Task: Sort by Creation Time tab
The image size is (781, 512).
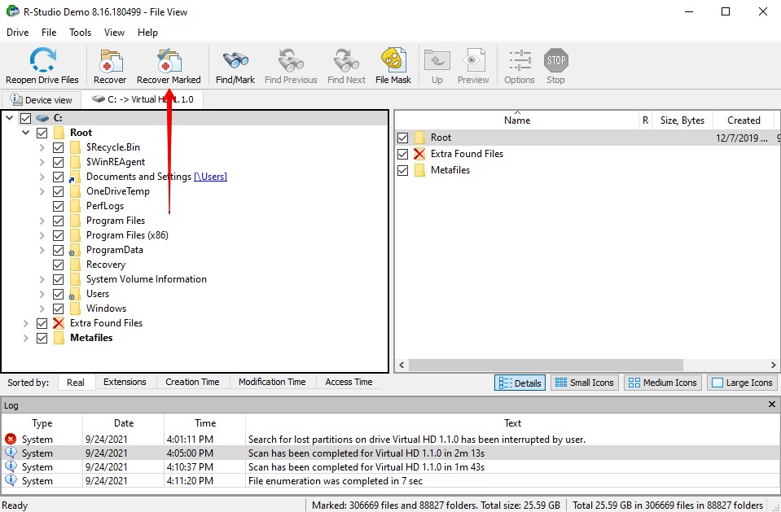Action: 193,382
